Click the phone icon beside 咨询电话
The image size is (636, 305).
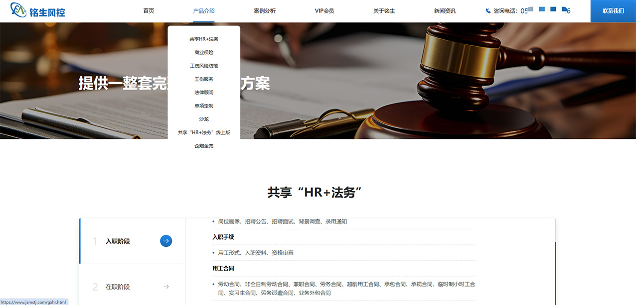[488, 11]
